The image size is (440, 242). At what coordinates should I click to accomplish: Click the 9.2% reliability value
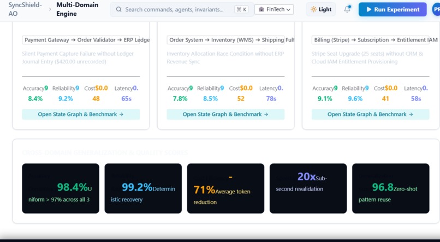click(x=66, y=98)
